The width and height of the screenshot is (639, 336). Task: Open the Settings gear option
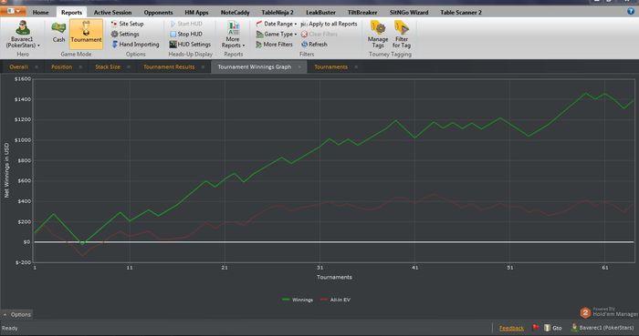(125, 34)
